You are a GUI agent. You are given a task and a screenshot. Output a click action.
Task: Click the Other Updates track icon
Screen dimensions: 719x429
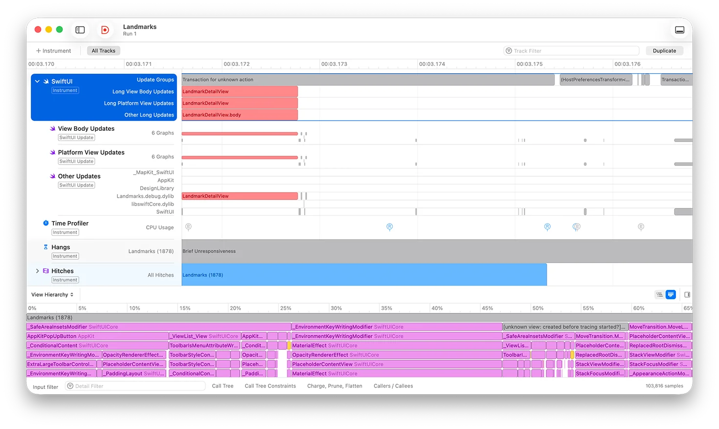pos(52,176)
